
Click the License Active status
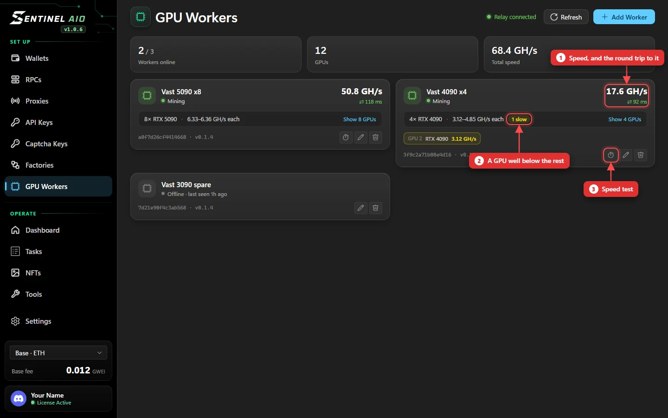[51, 403]
